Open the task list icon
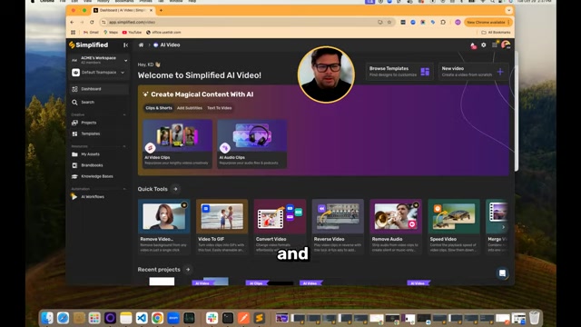Image resolution: width=581 pixels, height=327 pixels. coord(494,45)
